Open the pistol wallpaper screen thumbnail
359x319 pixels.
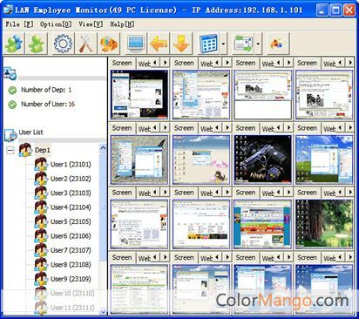point(262,159)
